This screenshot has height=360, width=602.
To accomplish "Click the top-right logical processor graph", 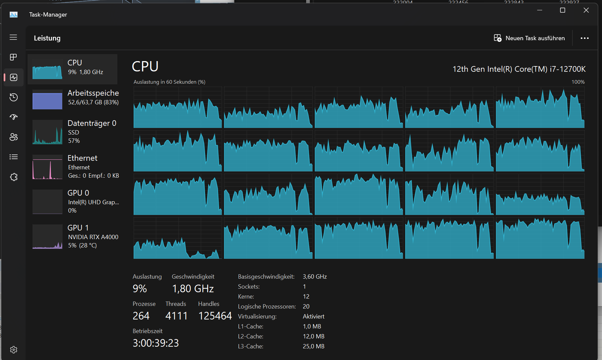I will (x=540, y=107).
